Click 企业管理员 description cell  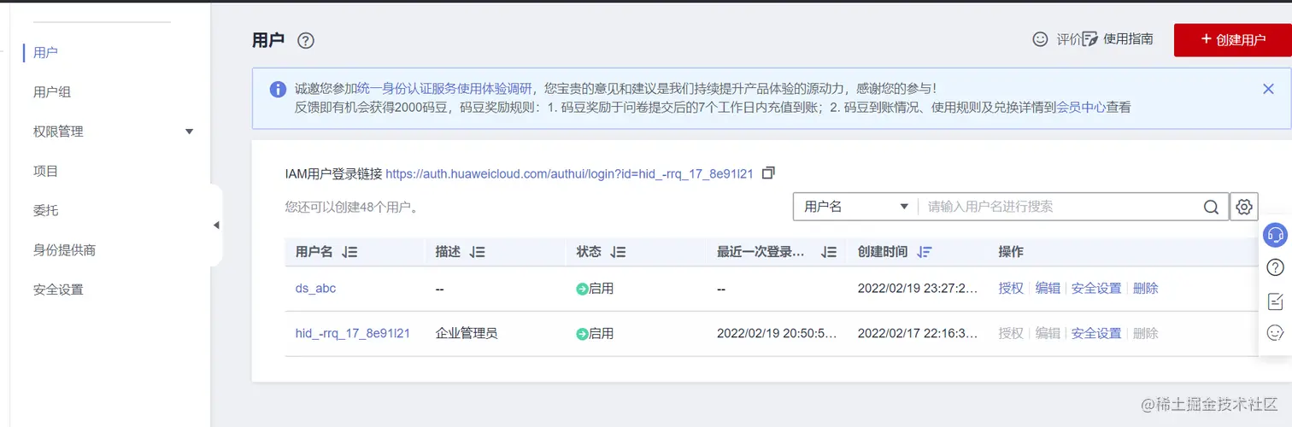467,333
